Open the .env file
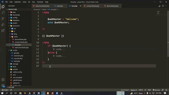The height and width of the screenshot is (95, 169). pos(14,75)
